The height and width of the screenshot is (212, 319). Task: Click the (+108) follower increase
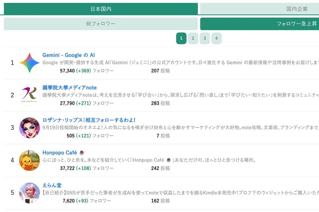(83, 168)
